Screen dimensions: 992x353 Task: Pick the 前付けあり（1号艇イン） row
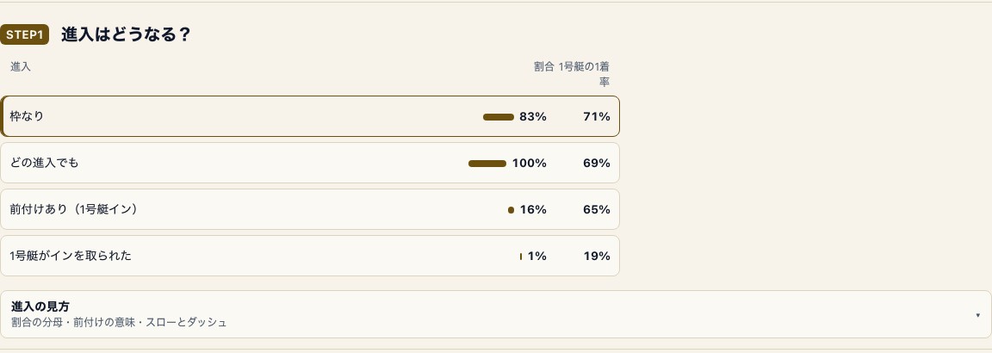[310, 209]
